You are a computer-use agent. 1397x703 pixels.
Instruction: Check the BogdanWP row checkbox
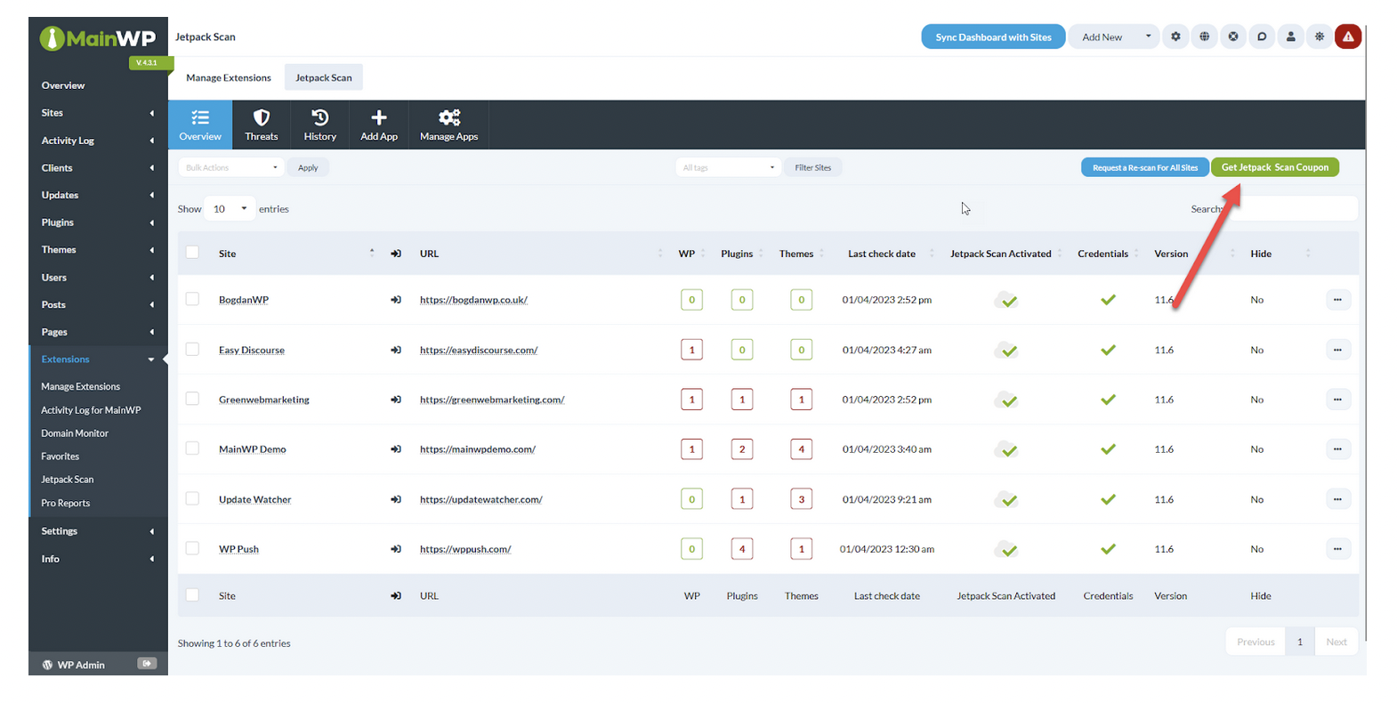[192, 299]
